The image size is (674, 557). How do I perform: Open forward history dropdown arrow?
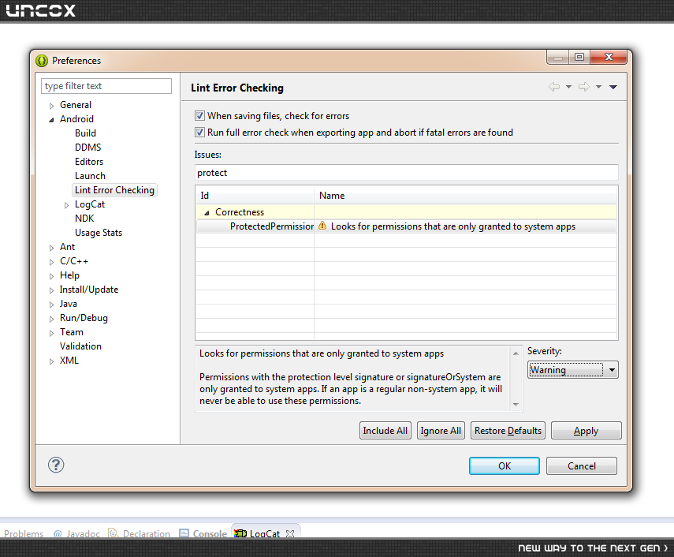point(598,87)
